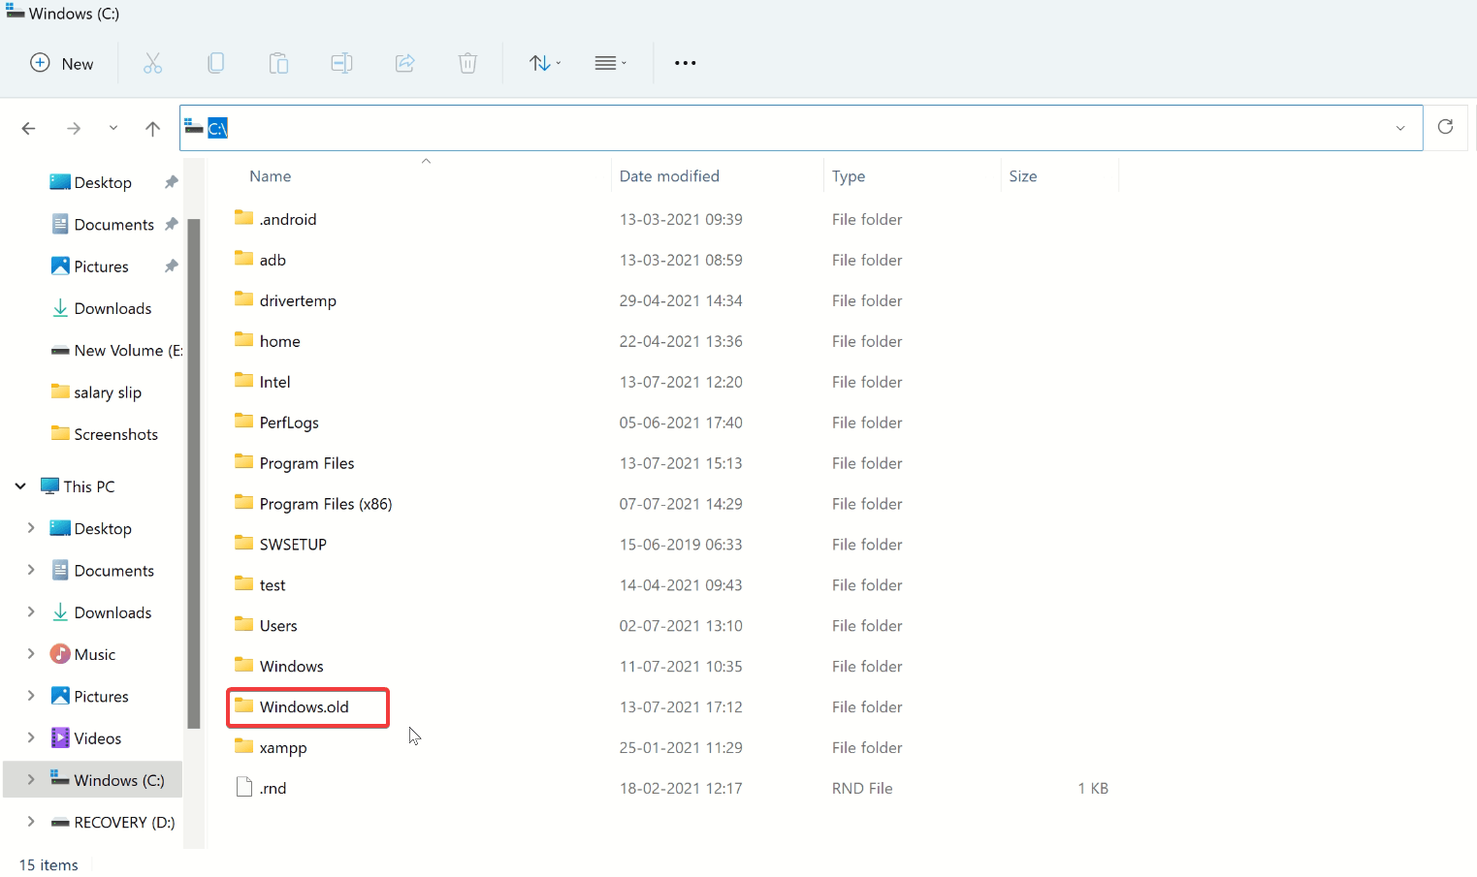Expand Windows (C:) drive node
Screen dimensions: 1477x877
pyautogui.click(x=31, y=779)
